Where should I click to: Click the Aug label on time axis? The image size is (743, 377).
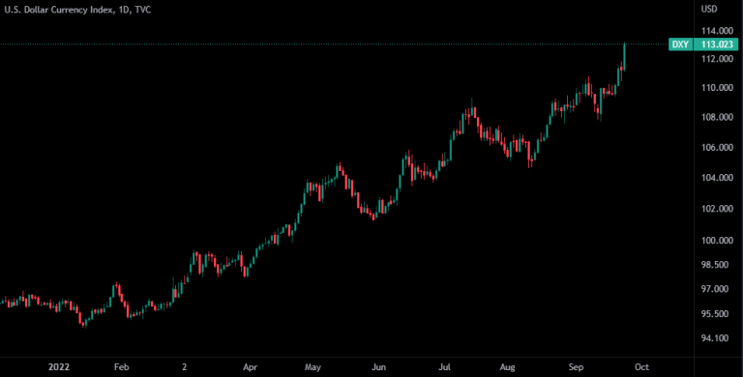(508, 367)
